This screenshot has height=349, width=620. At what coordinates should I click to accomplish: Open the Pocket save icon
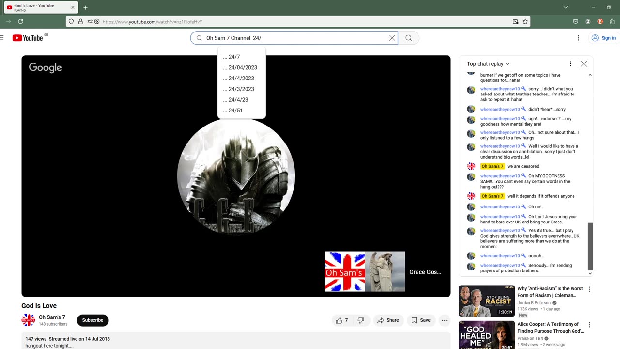pos(575,21)
